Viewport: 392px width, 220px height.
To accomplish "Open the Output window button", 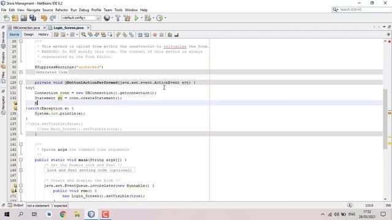I will 15,205.
